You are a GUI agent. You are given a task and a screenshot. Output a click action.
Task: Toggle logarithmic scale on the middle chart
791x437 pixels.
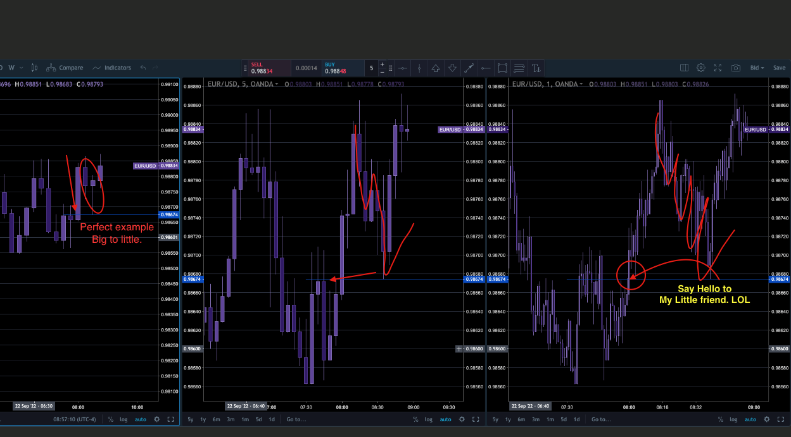pos(429,419)
